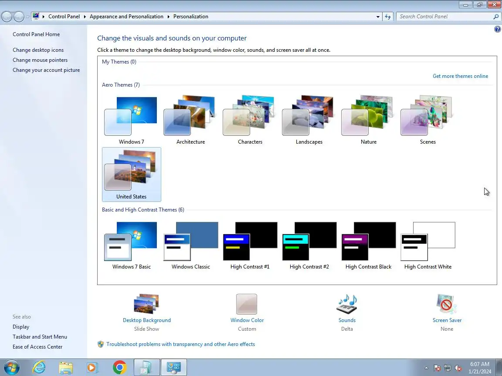Image resolution: width=502 pixels, height=376 pixels.
Task: Click the muted volume tray icon
Action: [458, 368]
